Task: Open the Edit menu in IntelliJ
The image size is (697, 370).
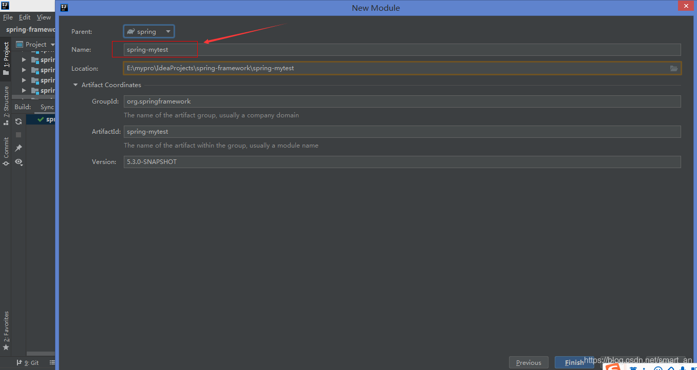Action: [x=25, y=17]
